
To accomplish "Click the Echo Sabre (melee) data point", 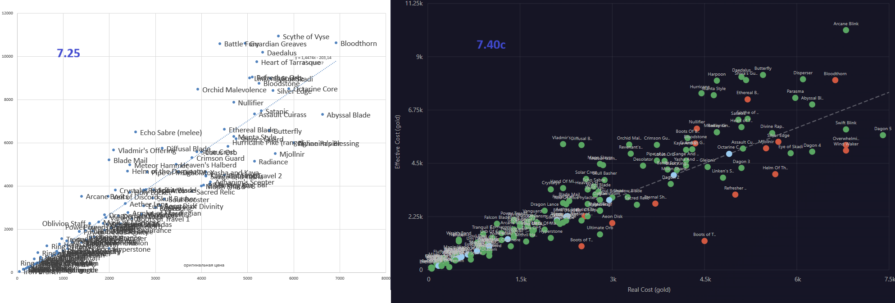I will tap(136, 132).
